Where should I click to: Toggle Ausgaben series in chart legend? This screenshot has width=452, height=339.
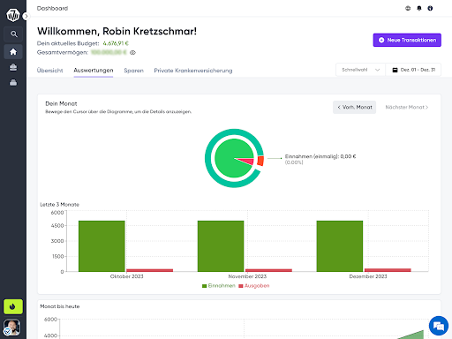253,286
